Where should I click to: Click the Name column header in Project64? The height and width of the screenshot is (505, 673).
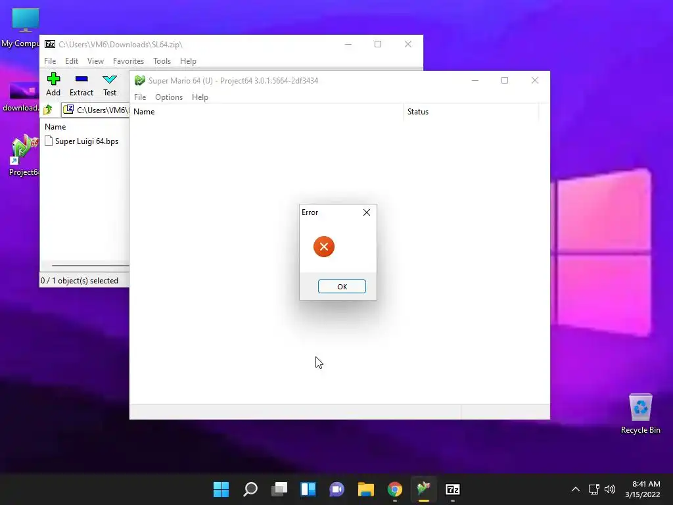[x=266, y=112]
